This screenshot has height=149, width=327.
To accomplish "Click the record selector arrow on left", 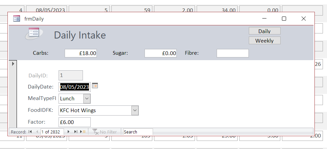I will pyautogui.click(x=13, y=64).
